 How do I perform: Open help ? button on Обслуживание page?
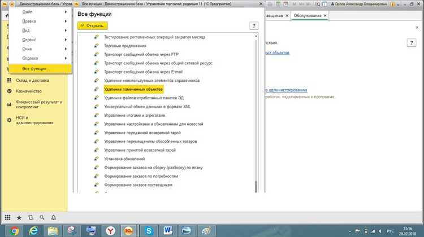coord(412,43)
